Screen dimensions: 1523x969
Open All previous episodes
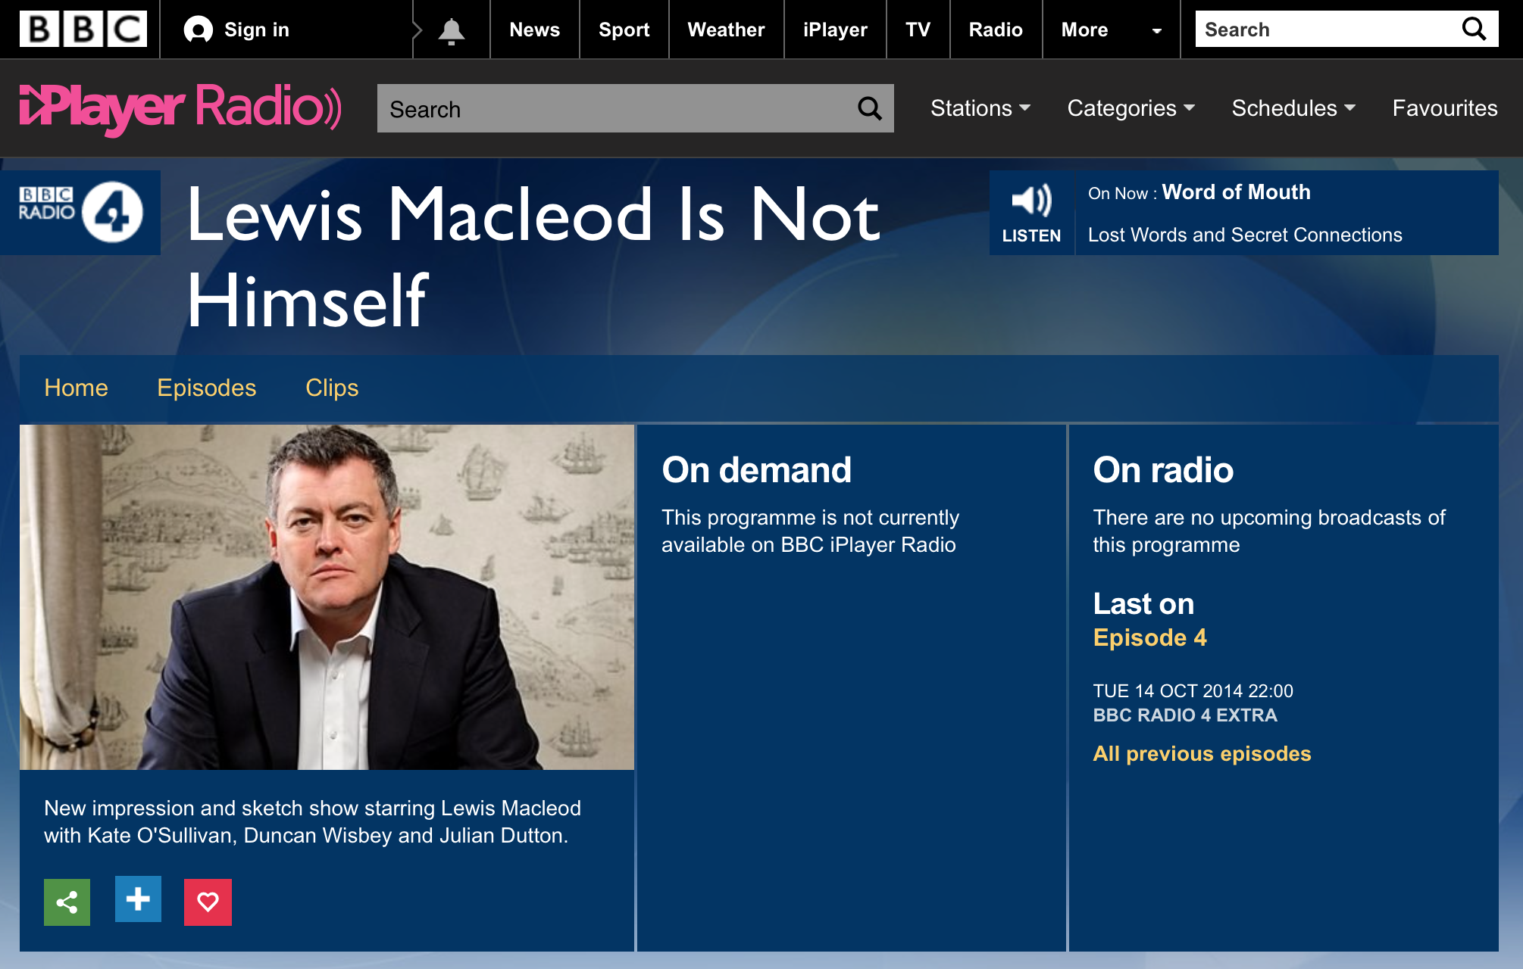point(1202,754)
